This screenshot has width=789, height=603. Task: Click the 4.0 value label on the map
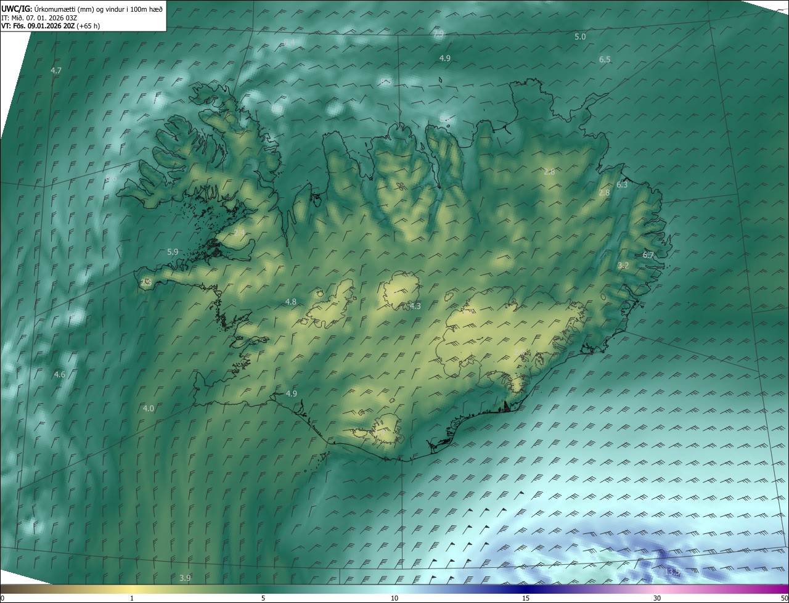(149, 408)
